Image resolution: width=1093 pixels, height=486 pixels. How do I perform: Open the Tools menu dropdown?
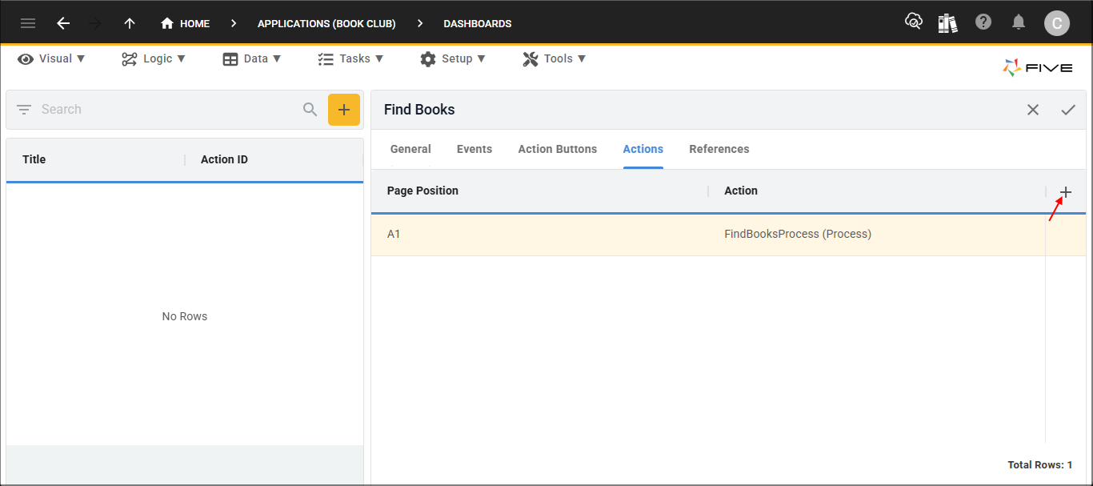(554, 58)
